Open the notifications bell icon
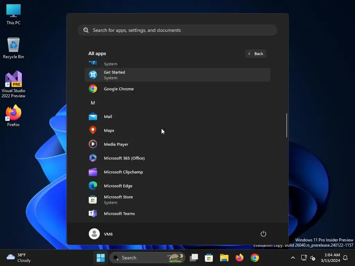This screenshot has width=355, height=266. [x=345, y=258]
